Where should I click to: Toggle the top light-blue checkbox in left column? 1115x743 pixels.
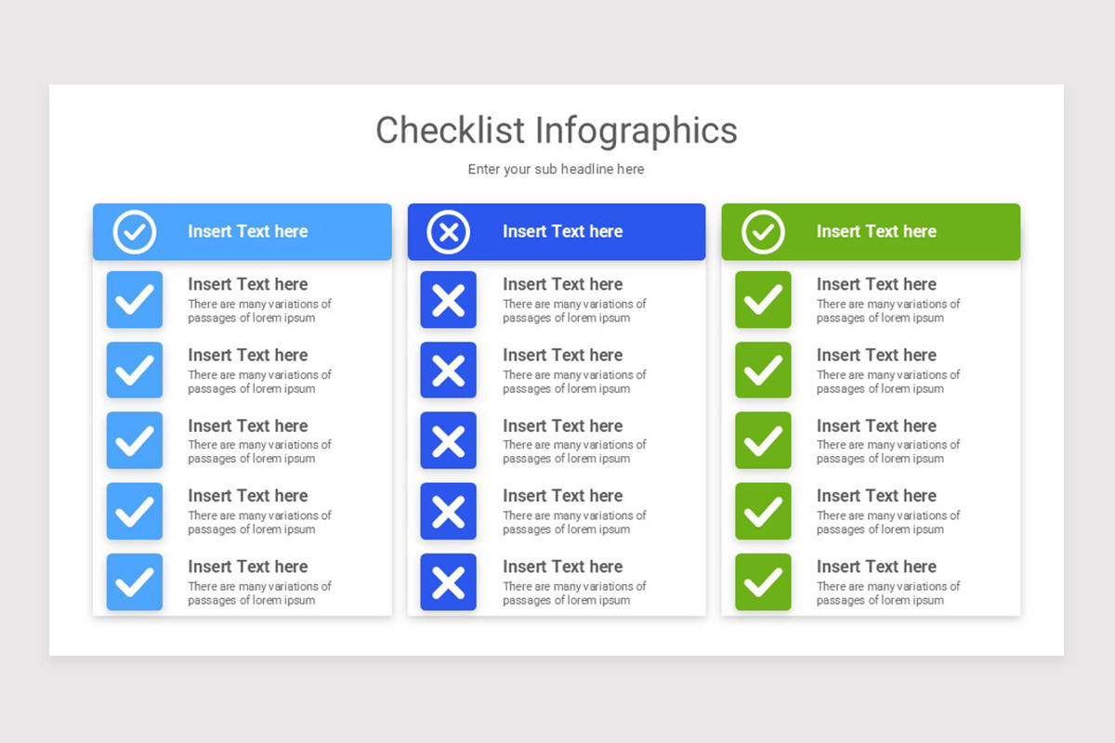point(135,299)
